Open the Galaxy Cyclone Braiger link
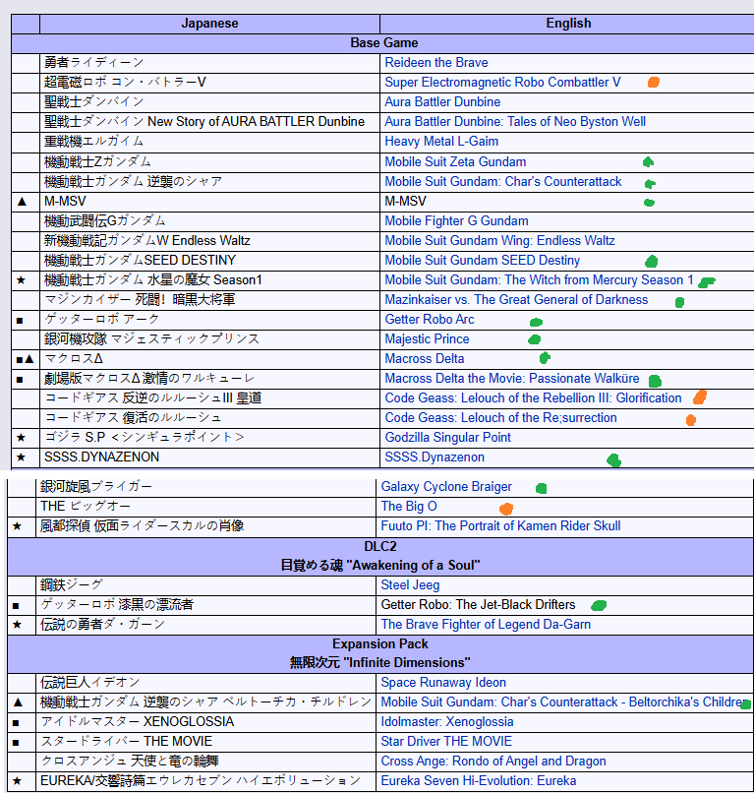The width and height of the screenshot is (754, 793). tap(446, 487)
